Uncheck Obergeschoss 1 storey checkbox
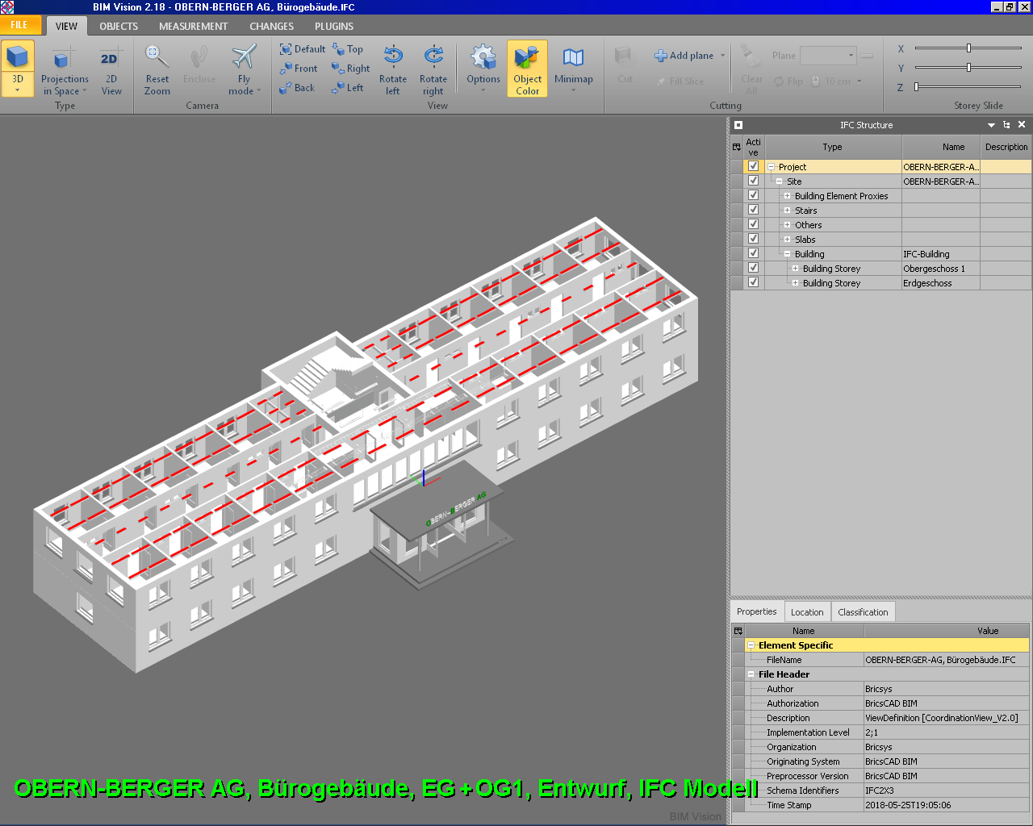The height and width of the screenshot is (826, 1033). (754, 268)
